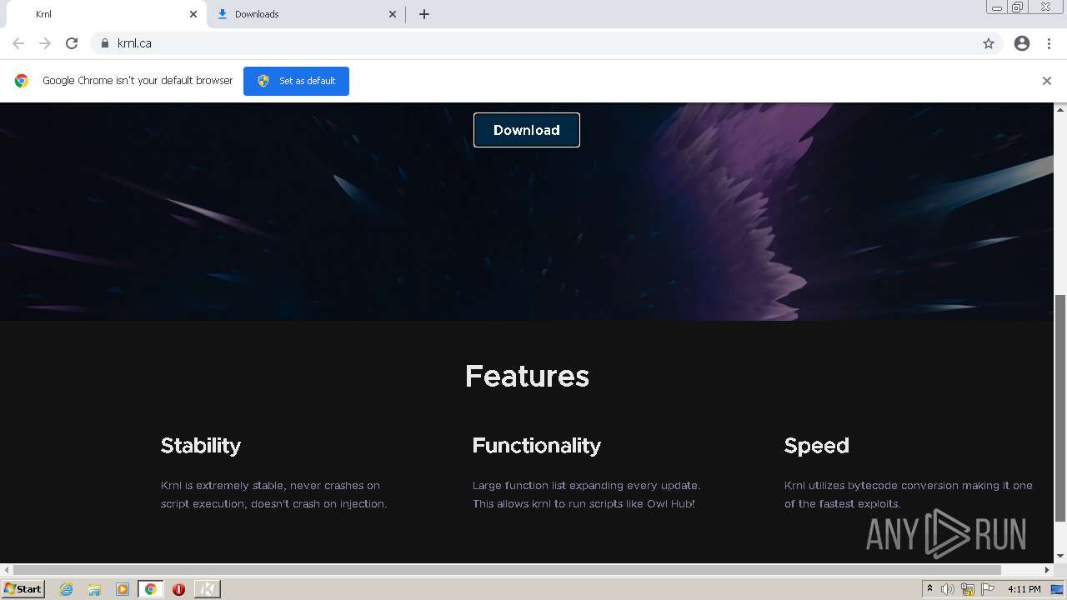Viewport: 1067px width, 600px height.
Task: Select the Functionality heading
Action: pyautogui.click(x=537, y=446)
